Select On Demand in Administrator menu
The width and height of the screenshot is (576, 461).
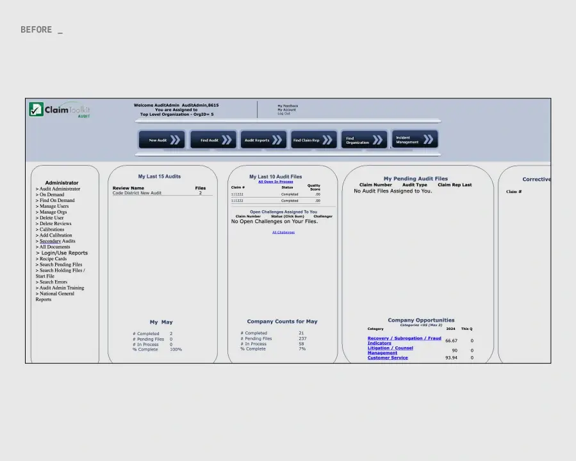point(50,194)
